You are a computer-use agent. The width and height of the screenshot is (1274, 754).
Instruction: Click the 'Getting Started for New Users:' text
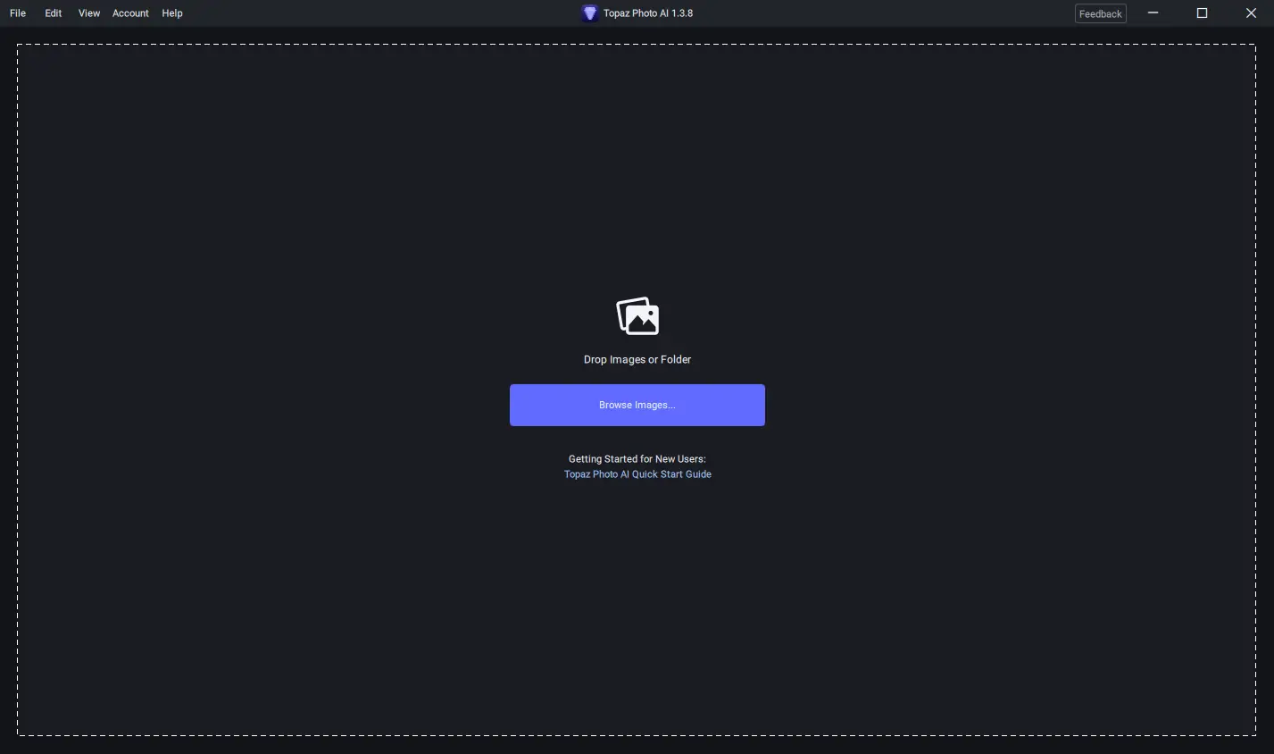pos(637,459)
